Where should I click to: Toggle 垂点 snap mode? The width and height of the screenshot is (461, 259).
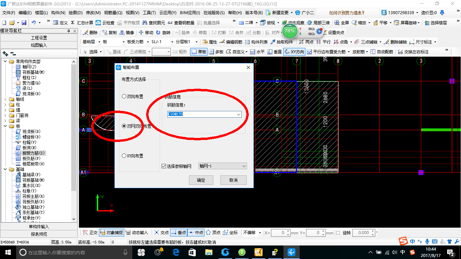[x=179, y=233]
